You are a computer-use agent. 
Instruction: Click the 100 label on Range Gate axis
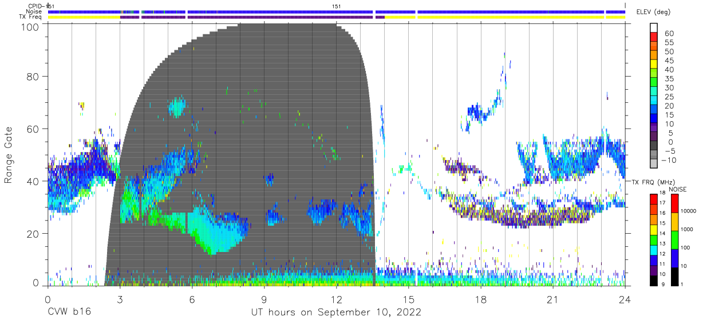tap(29, 27)
